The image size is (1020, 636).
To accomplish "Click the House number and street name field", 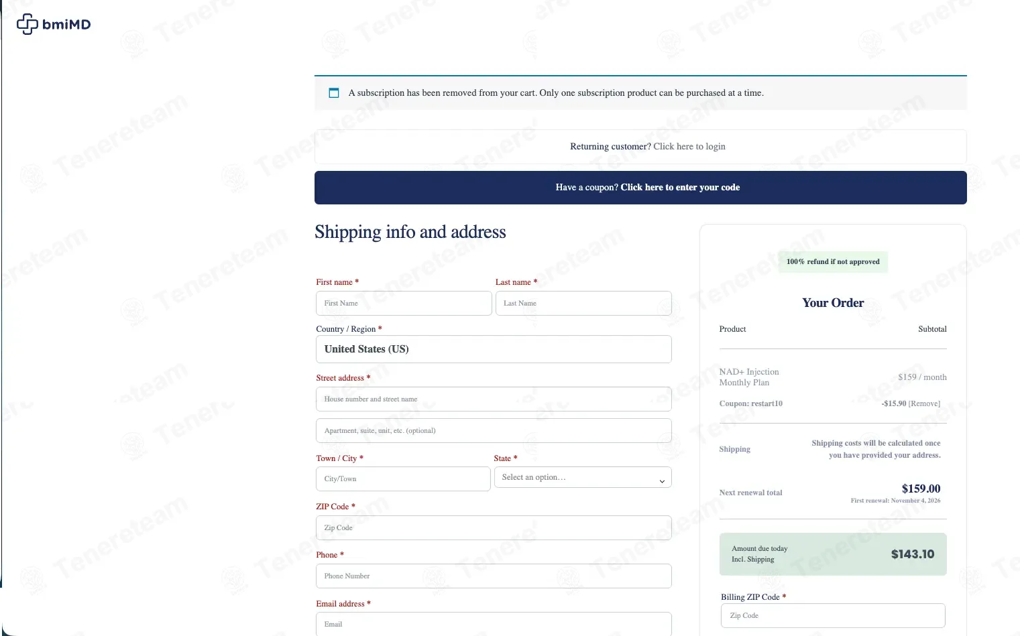I will click(494, 399).
